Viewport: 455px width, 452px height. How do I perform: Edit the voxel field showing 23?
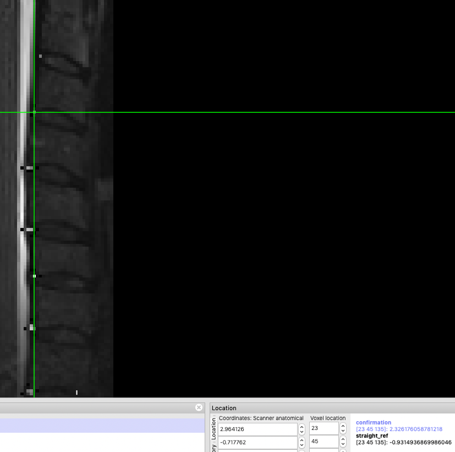[325, 429]
